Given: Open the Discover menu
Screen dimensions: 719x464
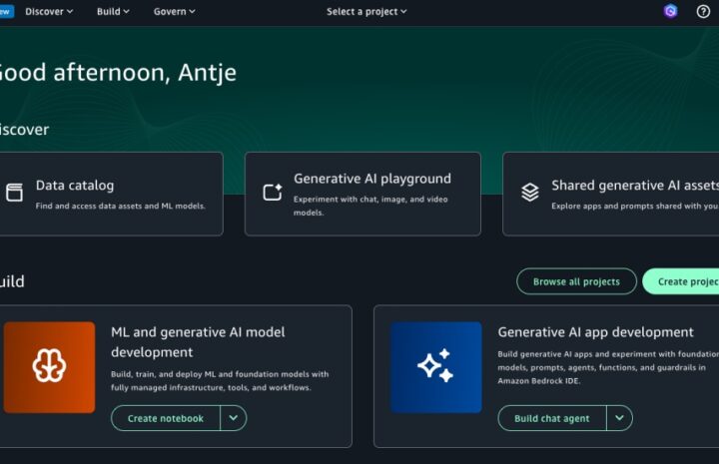Looking at the screenshot, I should tap(49, 11).
